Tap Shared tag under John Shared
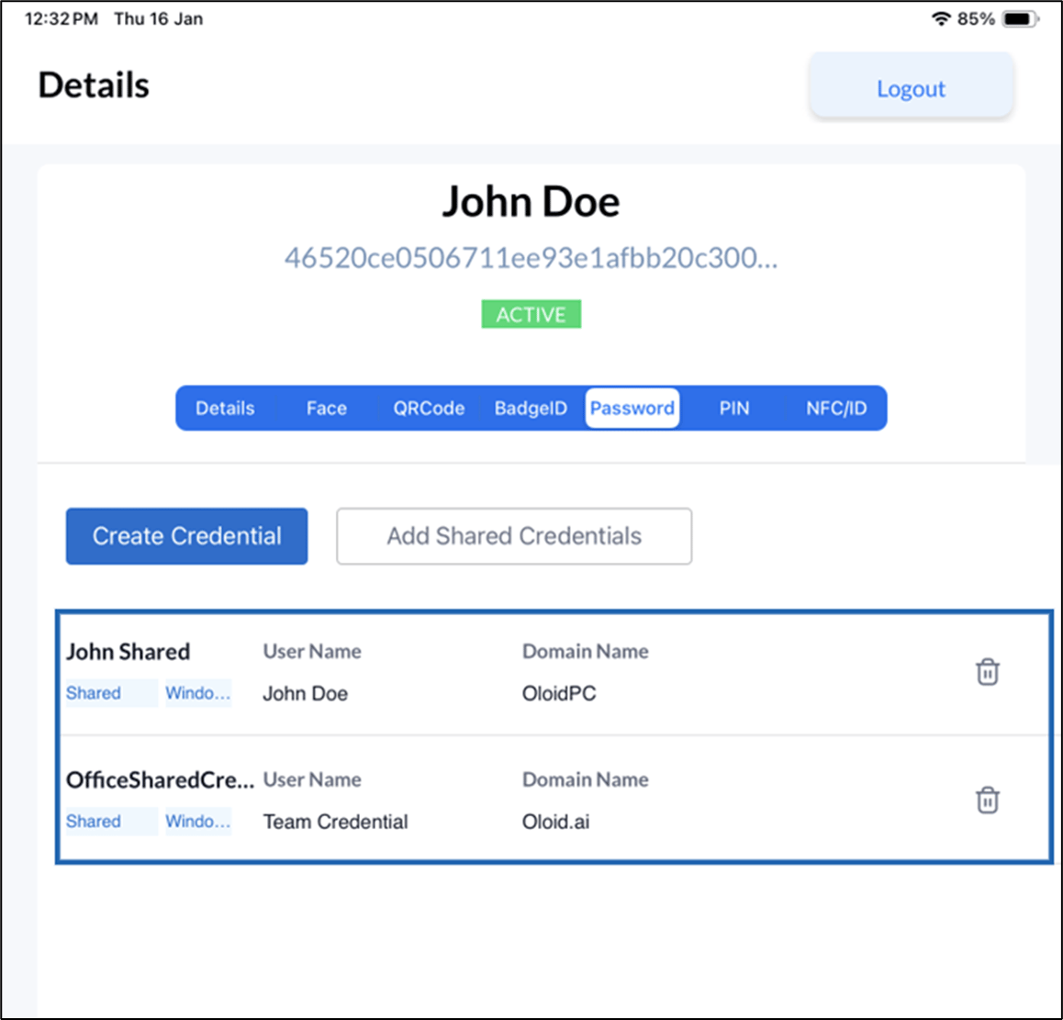1063x1020 pixels. pyautogui.click(x=111, y=693)
